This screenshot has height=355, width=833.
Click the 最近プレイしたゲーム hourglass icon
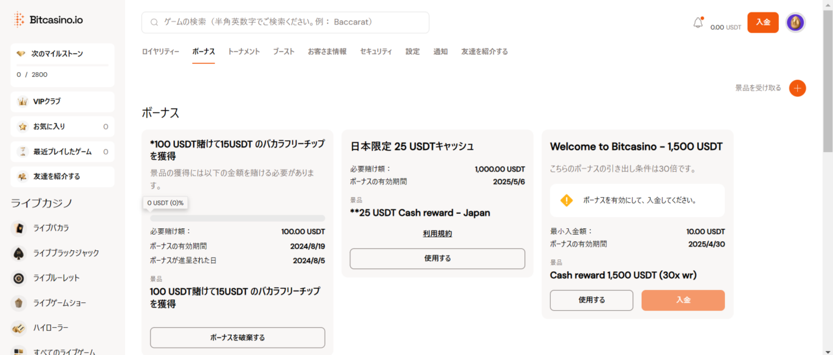(22, 151)
